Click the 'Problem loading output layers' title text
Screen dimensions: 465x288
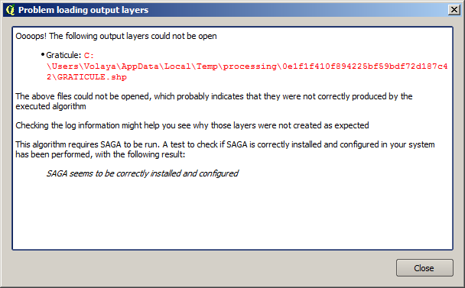coord(83,10)
